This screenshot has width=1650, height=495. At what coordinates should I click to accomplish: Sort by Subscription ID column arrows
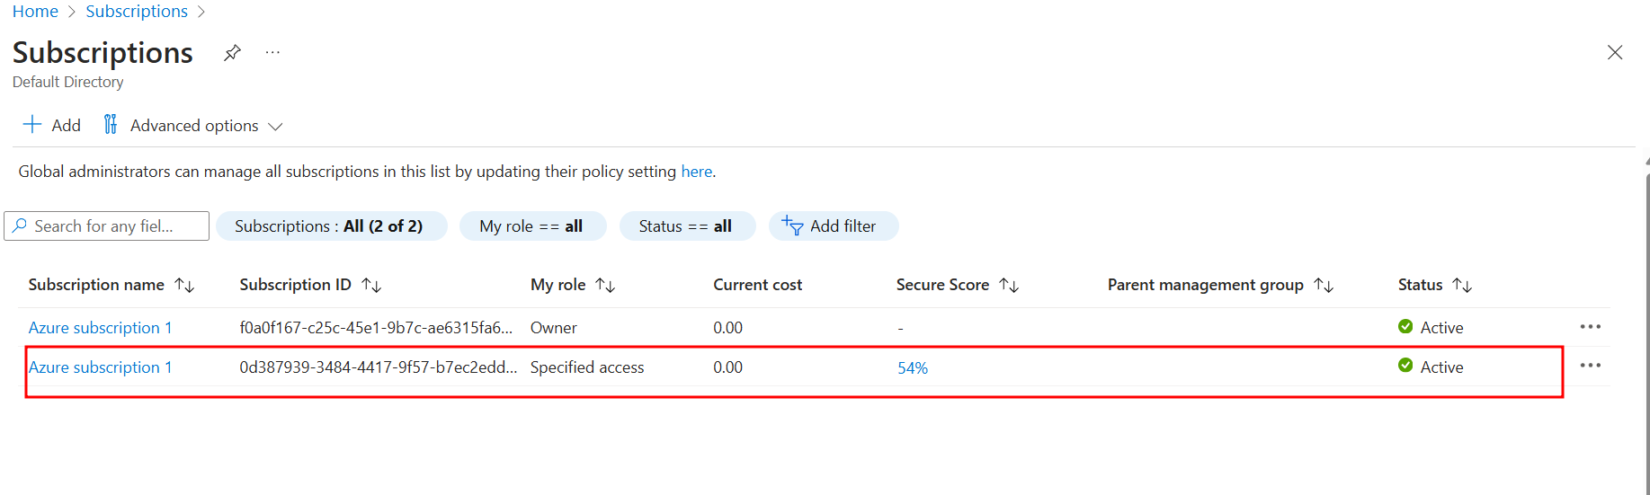click(371, 286)
